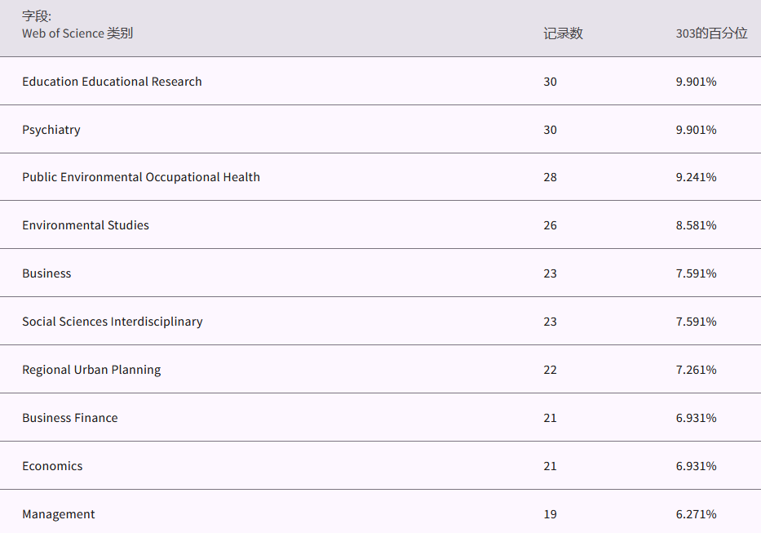761x533 pixels.
Task: Click record count 30 for Education
Action: click(x=551, y=82)
